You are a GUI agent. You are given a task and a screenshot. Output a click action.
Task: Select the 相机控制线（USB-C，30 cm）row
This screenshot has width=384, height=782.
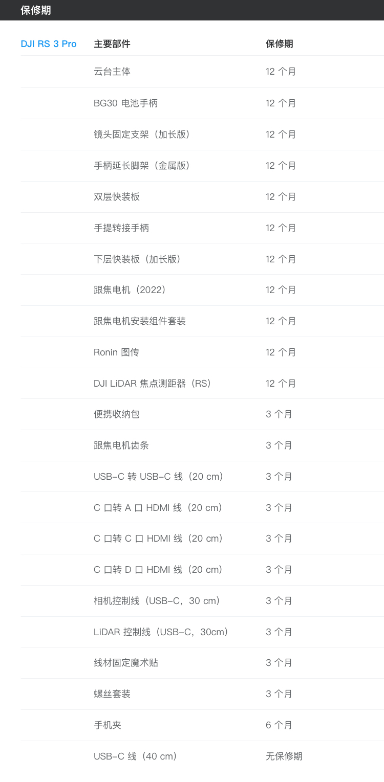click(158, 601)
